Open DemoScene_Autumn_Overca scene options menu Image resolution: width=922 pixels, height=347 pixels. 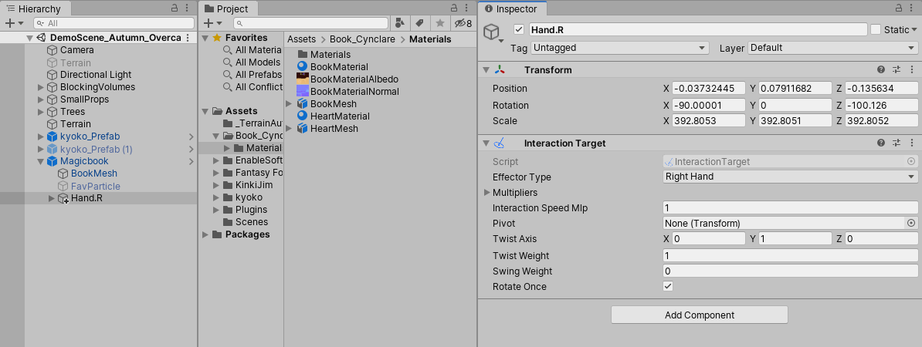click(188, 38)
